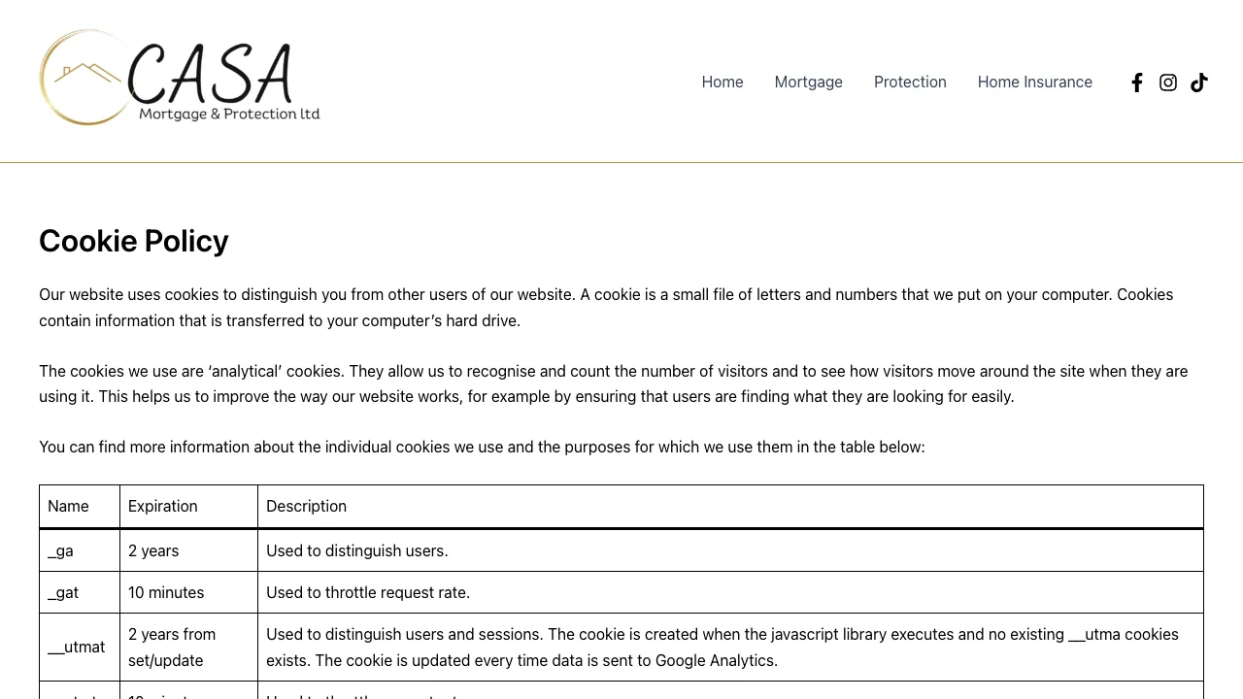This screenshot has width=1243, height=699.
Task: Select the Expiration column header
Action: (162, 506)
